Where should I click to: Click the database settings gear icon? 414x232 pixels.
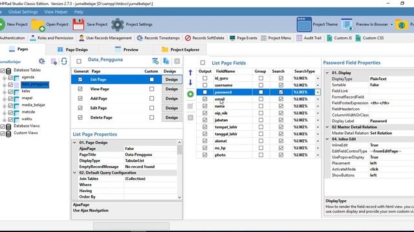[x=41, y=61]
